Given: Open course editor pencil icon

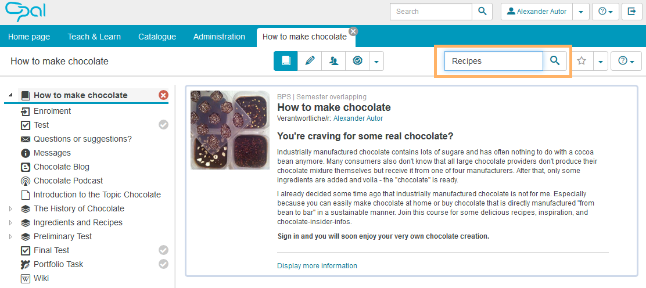Looking at the screenshot, I should [310, 61].
